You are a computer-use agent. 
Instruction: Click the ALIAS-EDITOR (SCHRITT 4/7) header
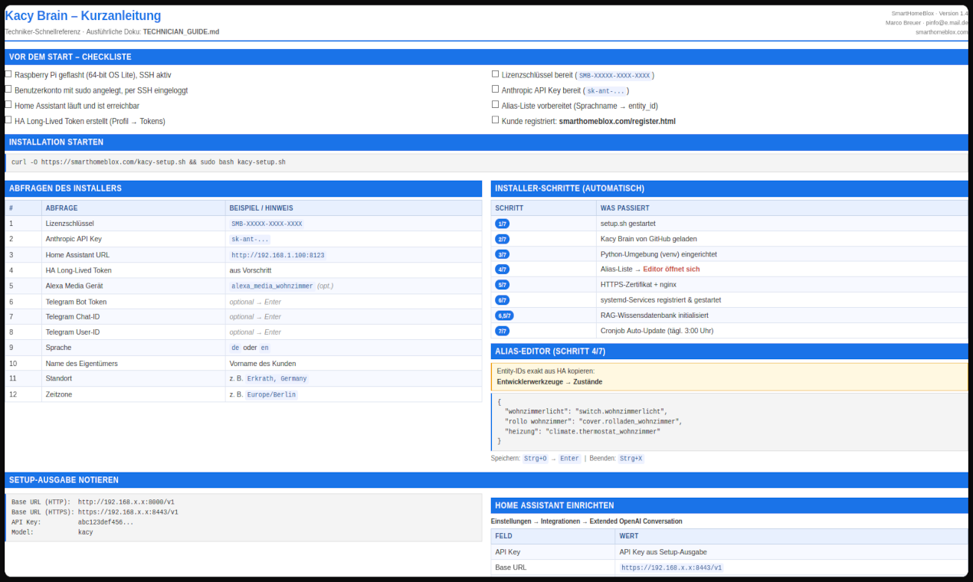click(x=729, y=351)
